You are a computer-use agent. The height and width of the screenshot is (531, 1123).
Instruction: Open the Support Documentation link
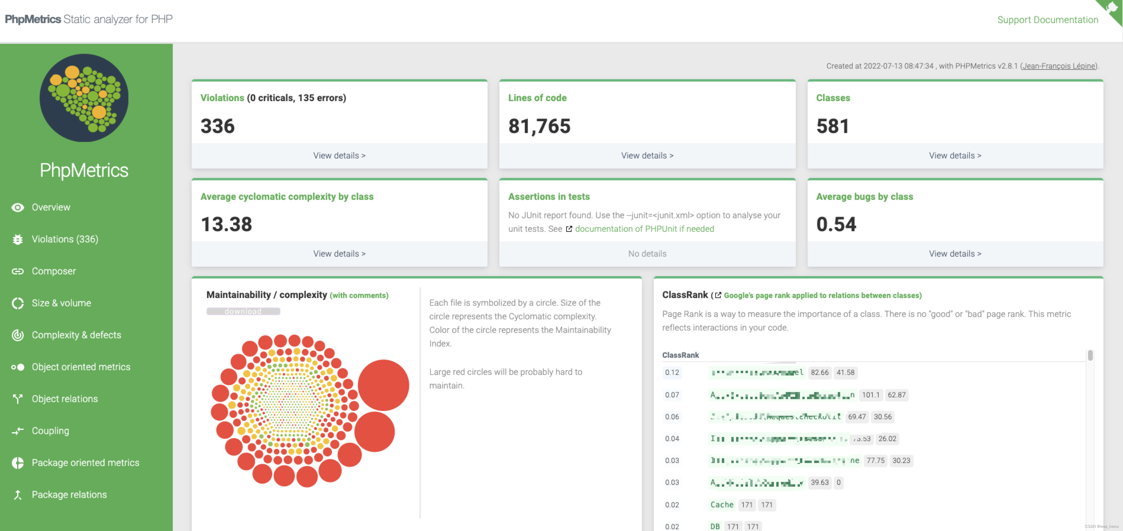click(1047, 20)
